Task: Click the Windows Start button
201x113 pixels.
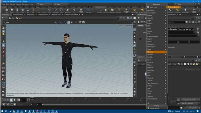Action: pos(2,111)
